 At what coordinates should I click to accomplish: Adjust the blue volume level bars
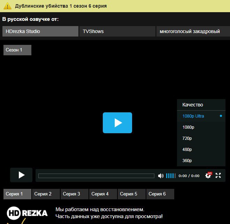[x=171, y=176]
